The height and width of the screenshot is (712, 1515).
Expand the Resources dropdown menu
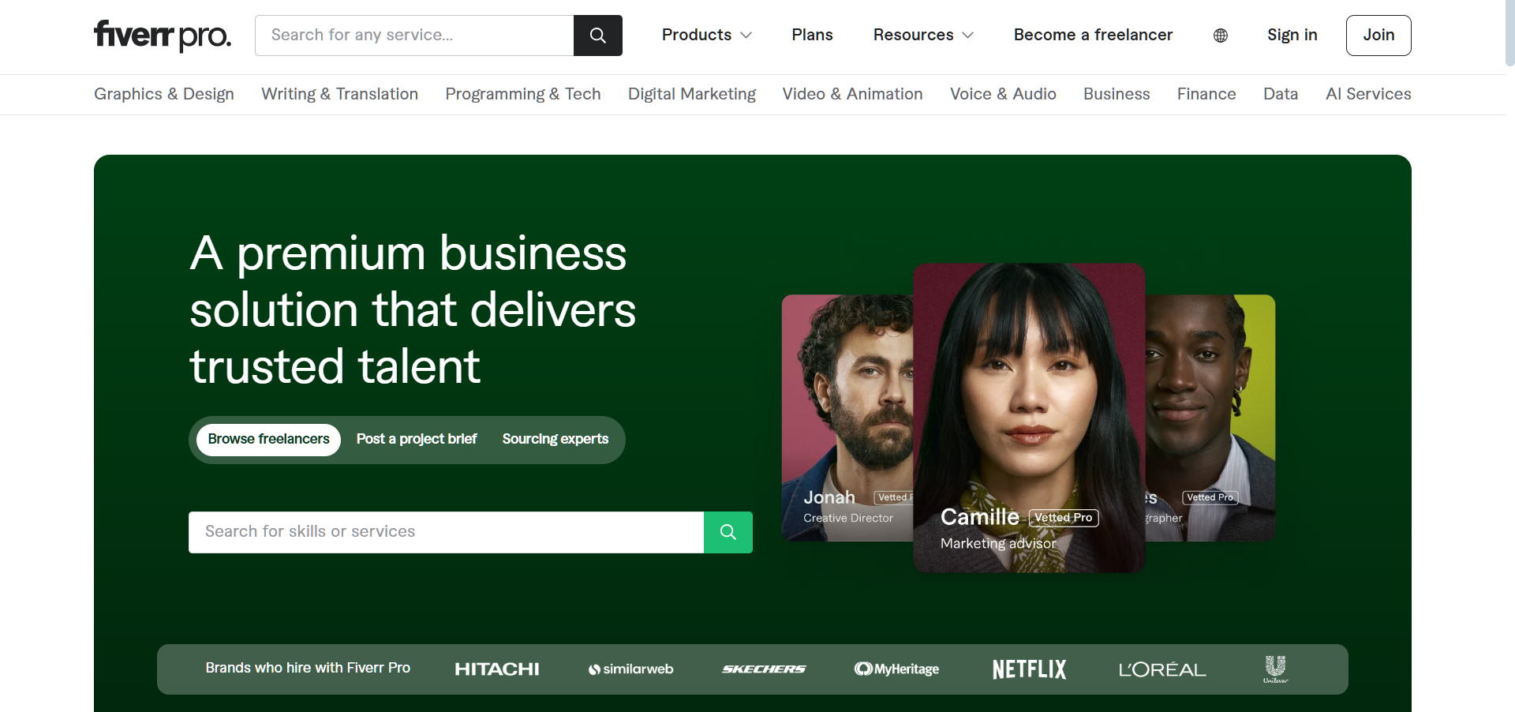[922, 36]
